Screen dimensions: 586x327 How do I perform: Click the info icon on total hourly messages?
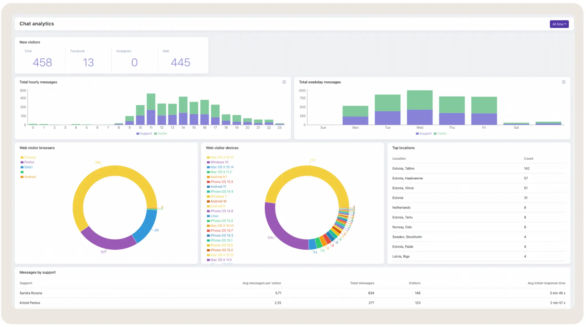tap(284, 82)
